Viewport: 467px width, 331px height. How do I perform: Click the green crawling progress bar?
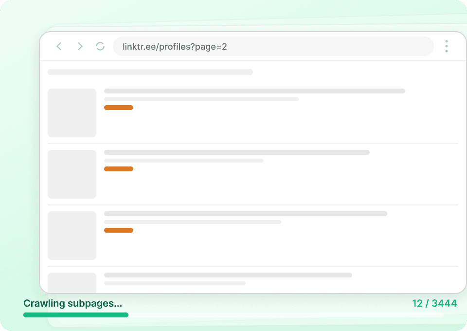tap(76, 315)
